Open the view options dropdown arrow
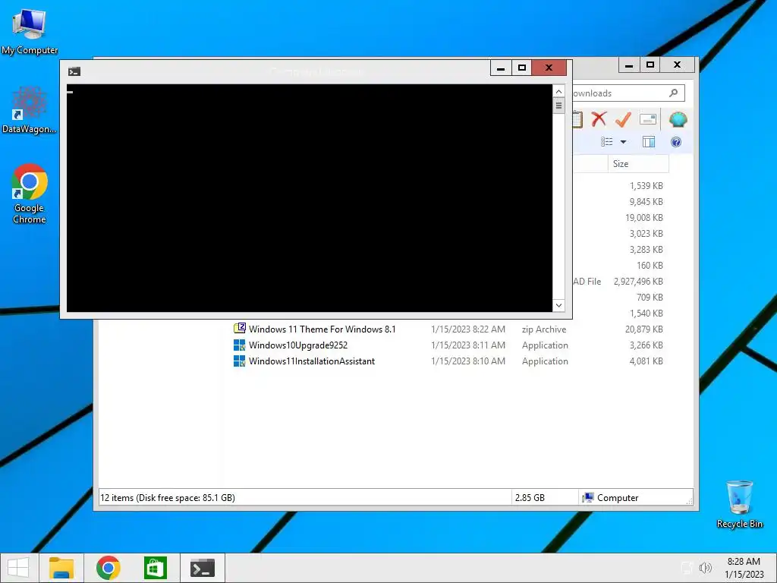The image size is (777, 583). click(624, 142)
